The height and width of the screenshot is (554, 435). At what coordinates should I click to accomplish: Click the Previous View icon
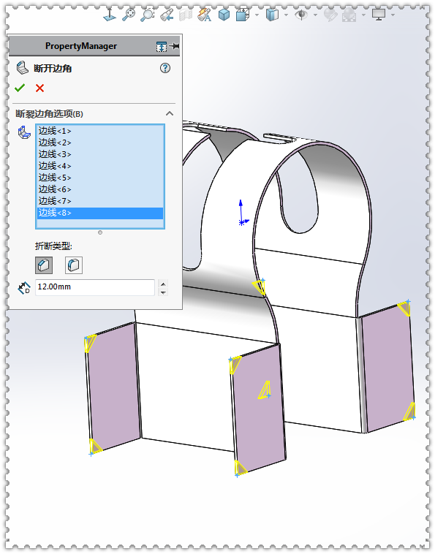[x=167, y=15]
